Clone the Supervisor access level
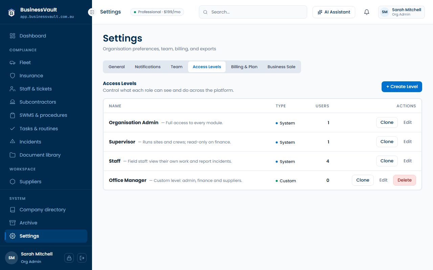The height and width of the screenshot is (270, 433). tap(387, 142)
